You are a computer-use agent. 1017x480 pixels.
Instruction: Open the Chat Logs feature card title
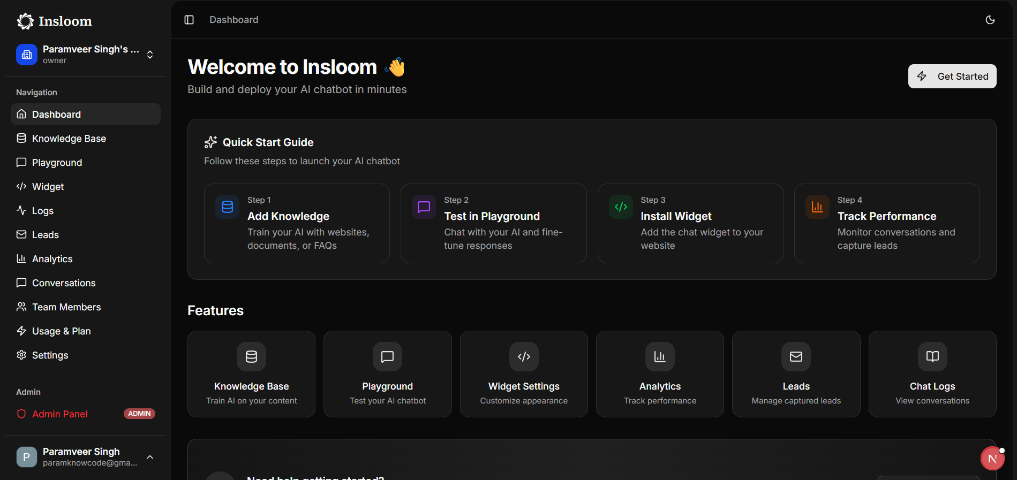932,386
